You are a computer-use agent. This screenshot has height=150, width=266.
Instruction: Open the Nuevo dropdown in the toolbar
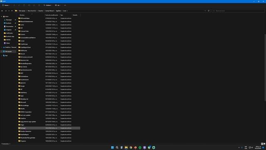6,5
